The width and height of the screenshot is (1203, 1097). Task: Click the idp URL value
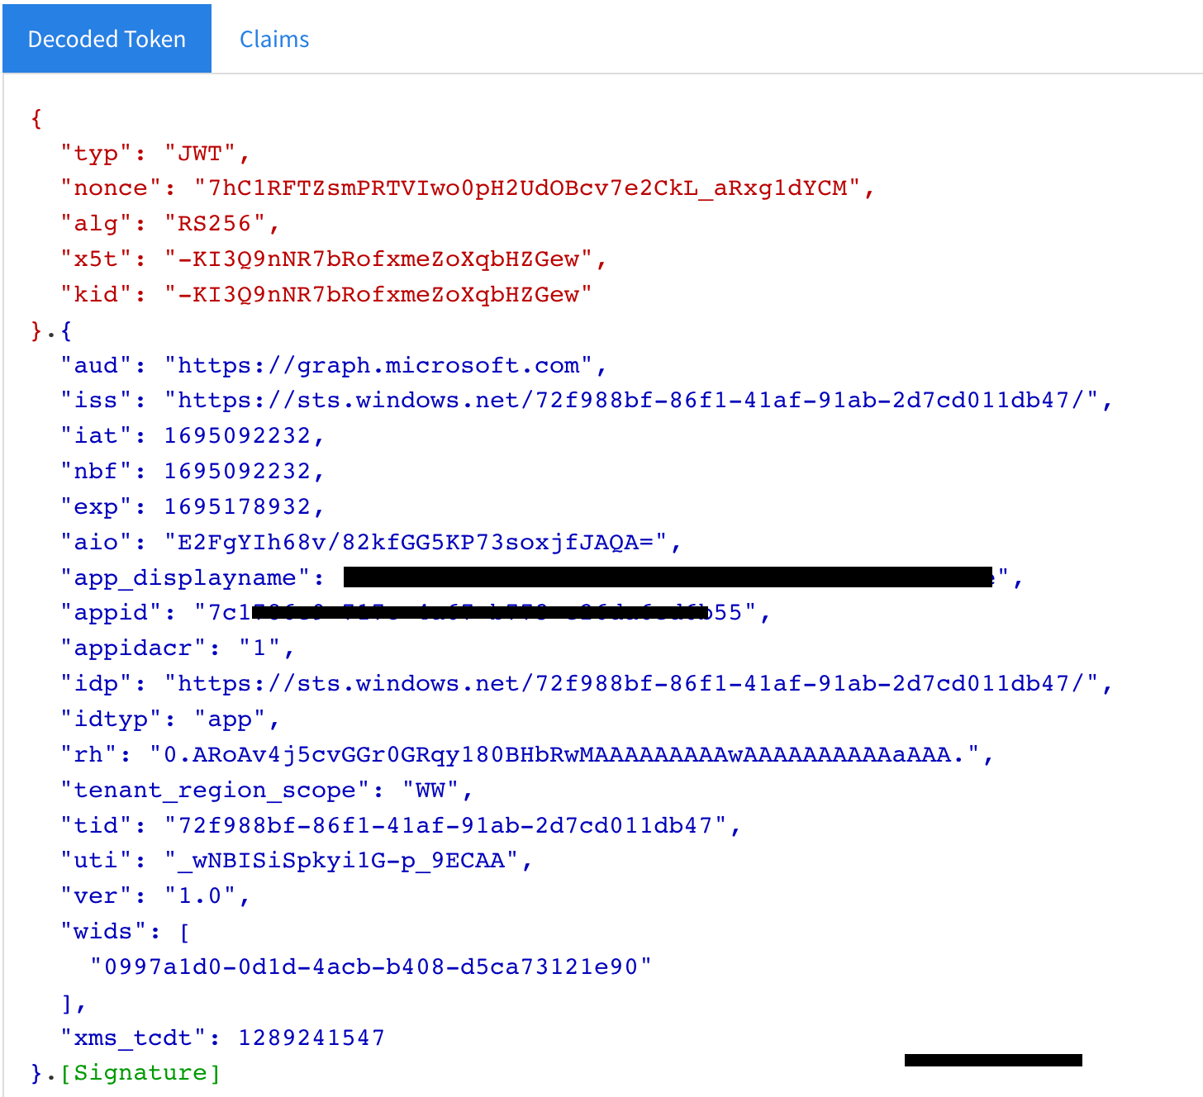[632, 684]
